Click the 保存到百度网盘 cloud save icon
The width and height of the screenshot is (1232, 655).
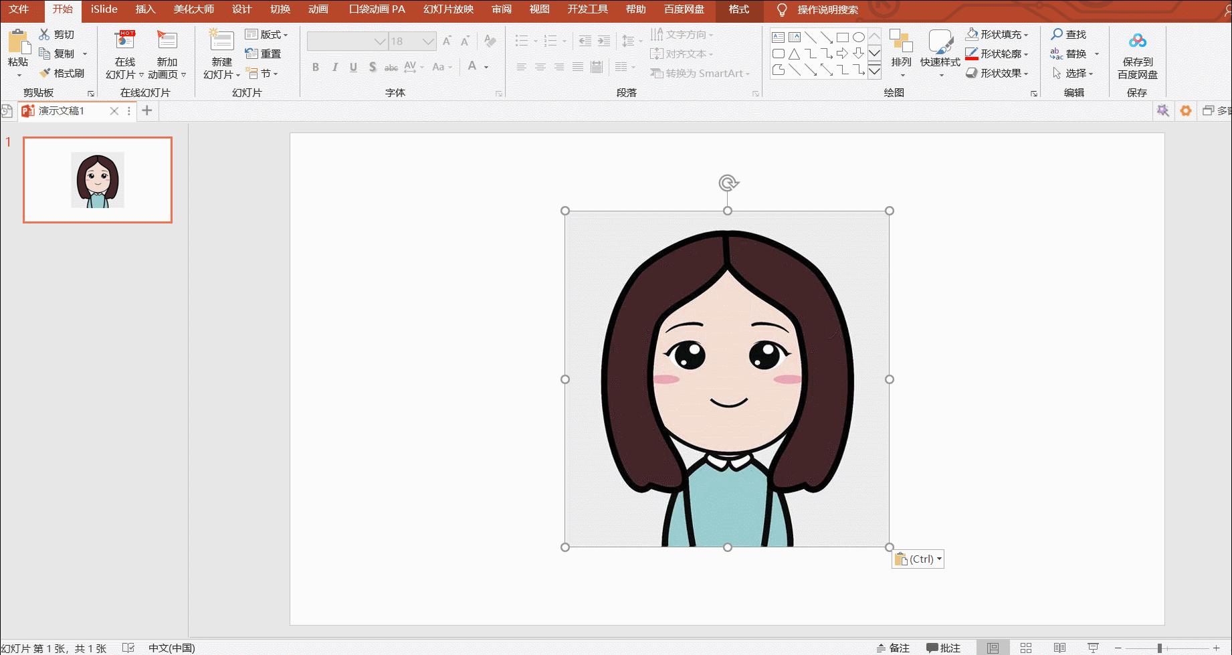pos(1137,41)
